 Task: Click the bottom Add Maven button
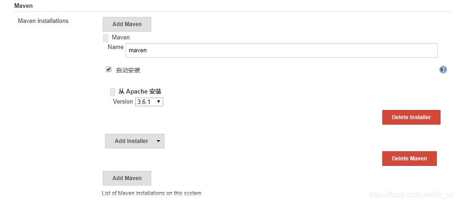click(127, 178)
